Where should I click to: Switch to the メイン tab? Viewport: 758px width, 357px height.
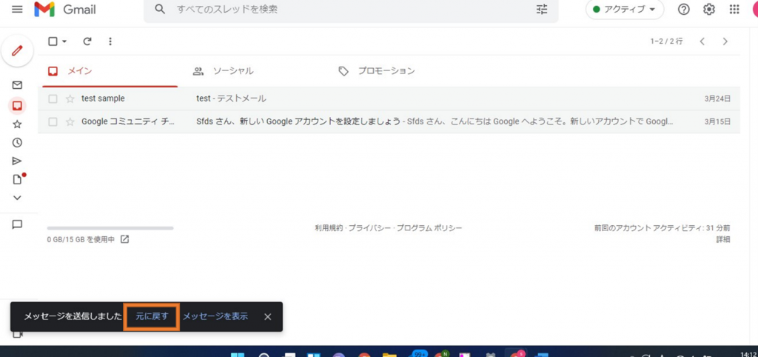coord(110,71)
